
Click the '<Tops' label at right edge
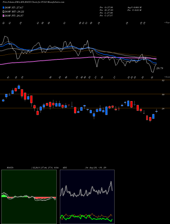pyautogui.click(x=167, y=23)
